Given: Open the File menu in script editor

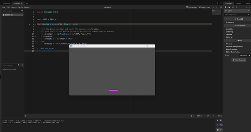Looking at the screenshot, I should tap(4, 7).
